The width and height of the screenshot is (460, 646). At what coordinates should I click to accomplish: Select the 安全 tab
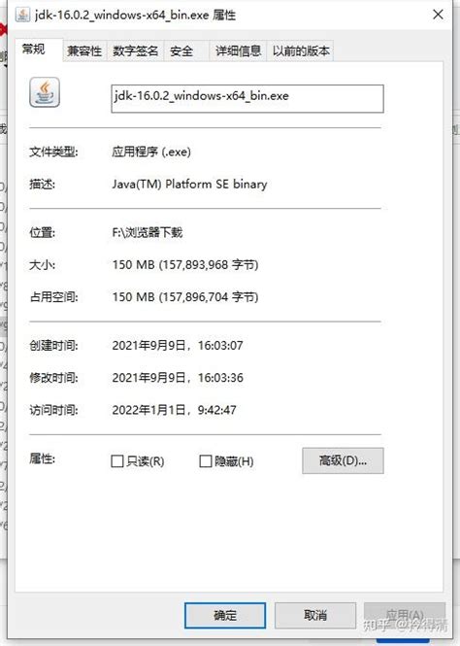(181, 51)
